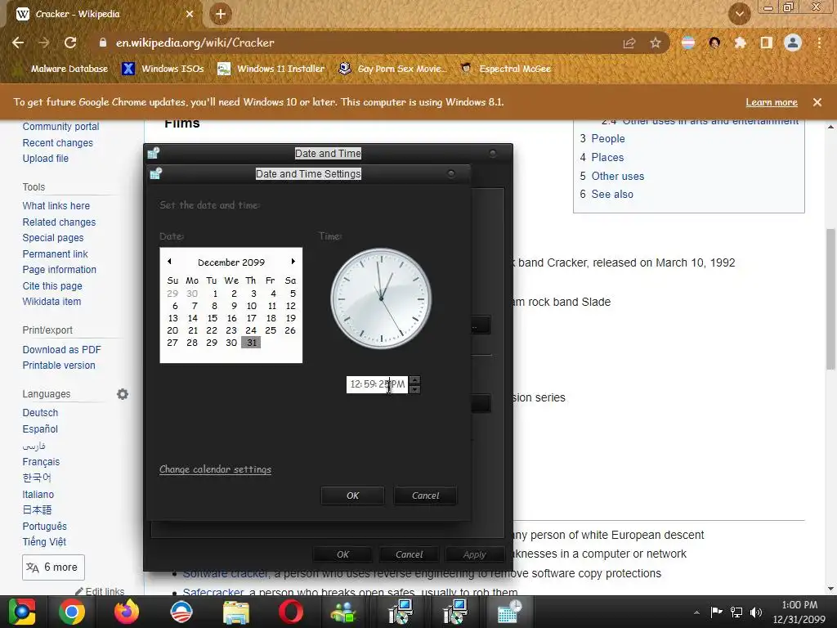Select December 31 in the calendar
The width and height of the screenshot is (837, 628).
[x=252, y=343]
